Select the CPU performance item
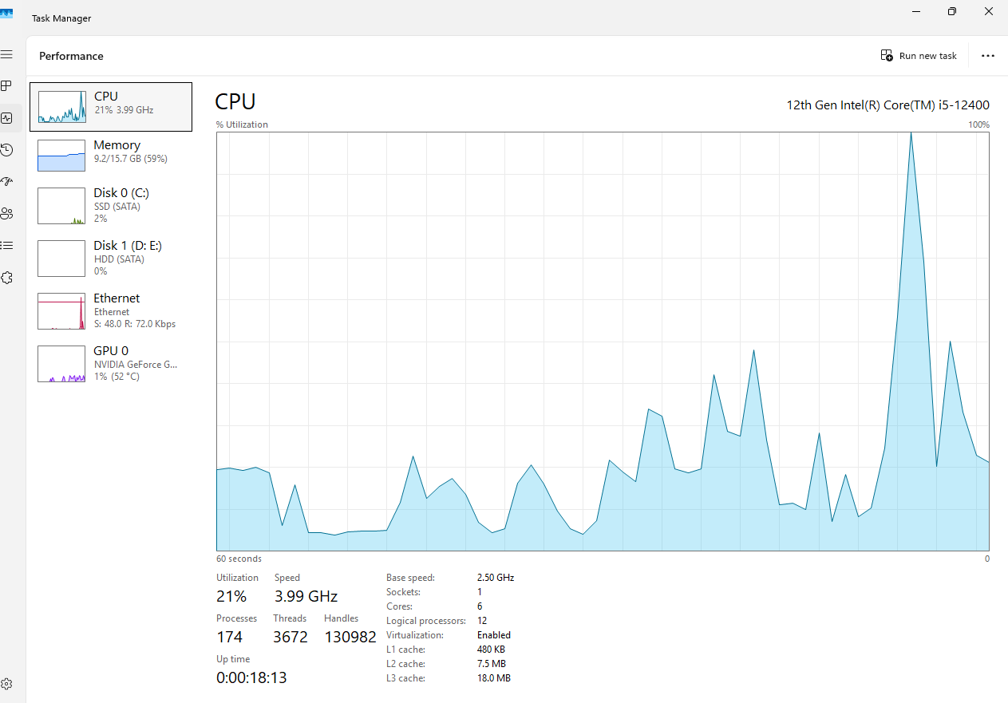The height and width of the screenshot is (703, 1008). [x=111, y=106]
